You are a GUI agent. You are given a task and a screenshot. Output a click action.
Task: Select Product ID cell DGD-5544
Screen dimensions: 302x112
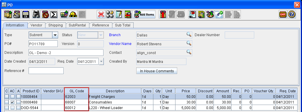31,108
